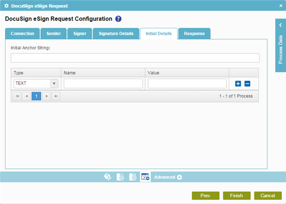Focus the Name input in grid row
This screenshot has width=286, height=204.
coord(103,84)
